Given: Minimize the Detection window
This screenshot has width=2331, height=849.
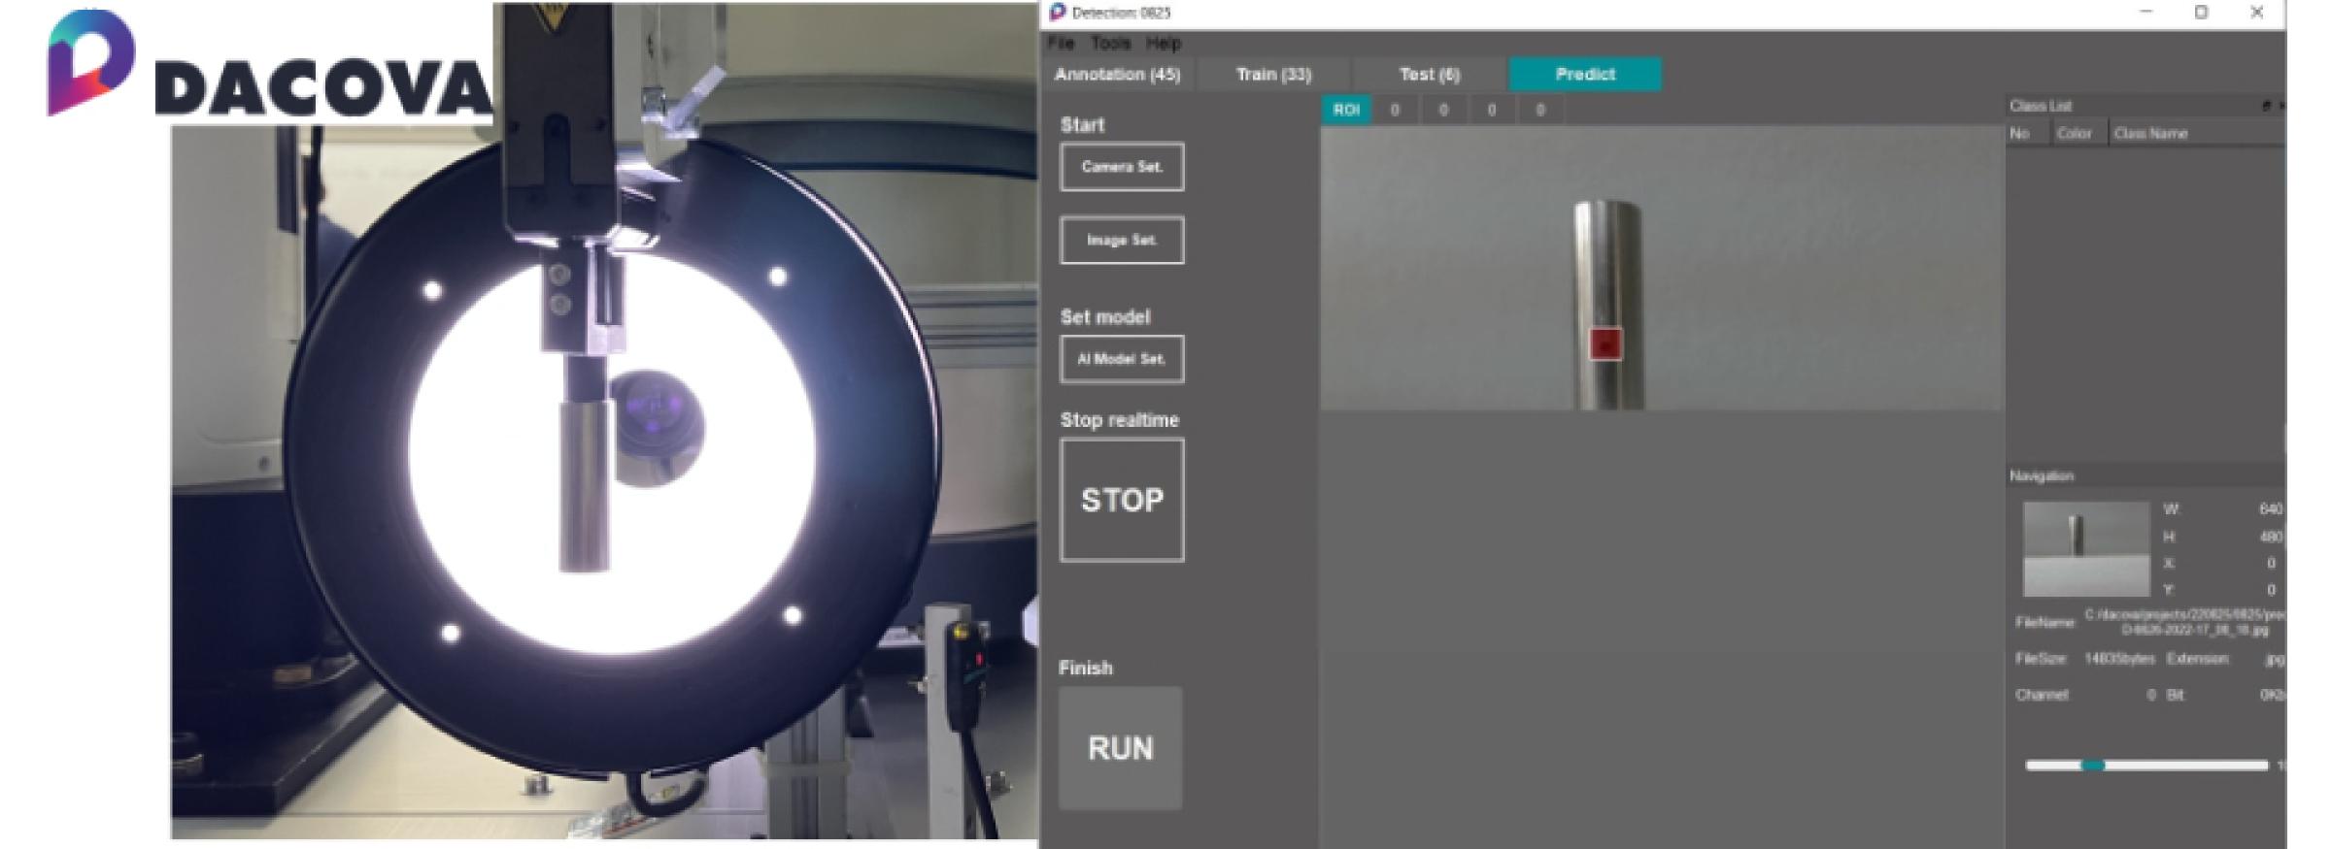Looking at the screenshot, I should [x=2146, y=13].
